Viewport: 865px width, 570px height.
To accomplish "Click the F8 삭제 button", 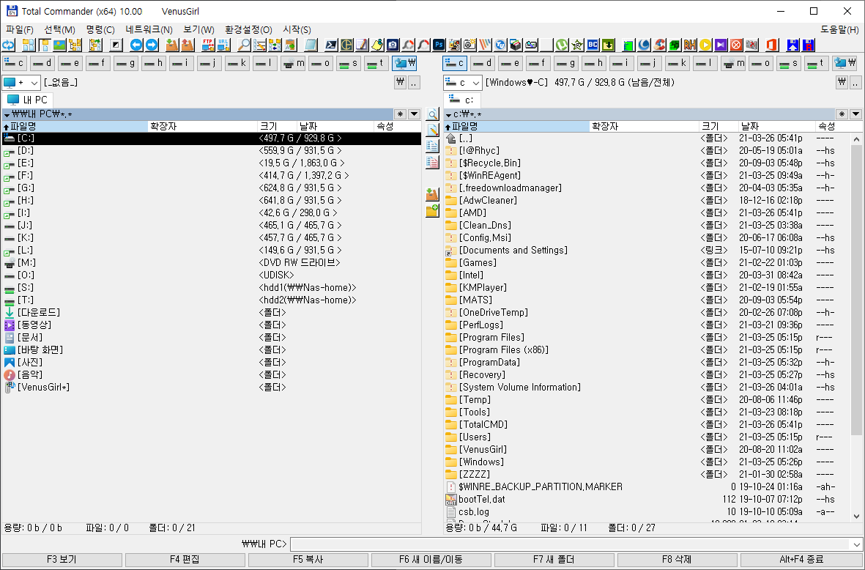I will (x=677, y=560).
